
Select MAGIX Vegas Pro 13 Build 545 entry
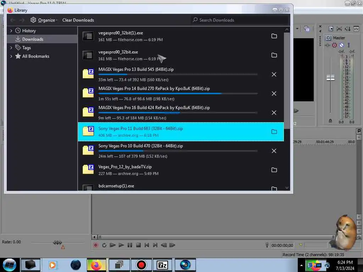181,74
